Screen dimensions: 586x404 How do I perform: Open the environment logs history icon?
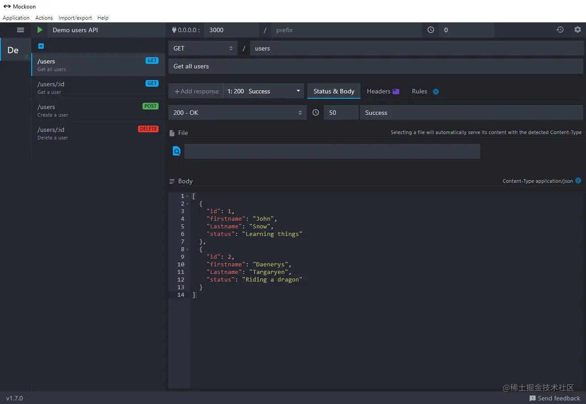point(560,30)
